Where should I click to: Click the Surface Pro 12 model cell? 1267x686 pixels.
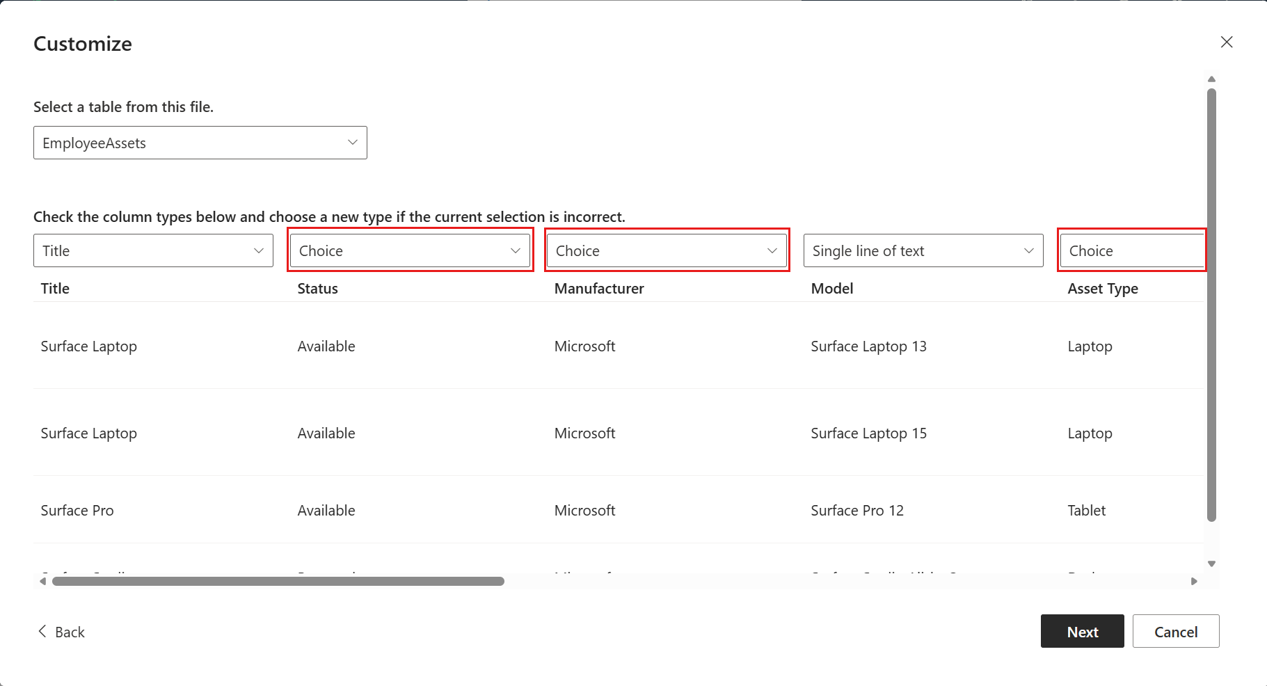click(x=857, y=510)
